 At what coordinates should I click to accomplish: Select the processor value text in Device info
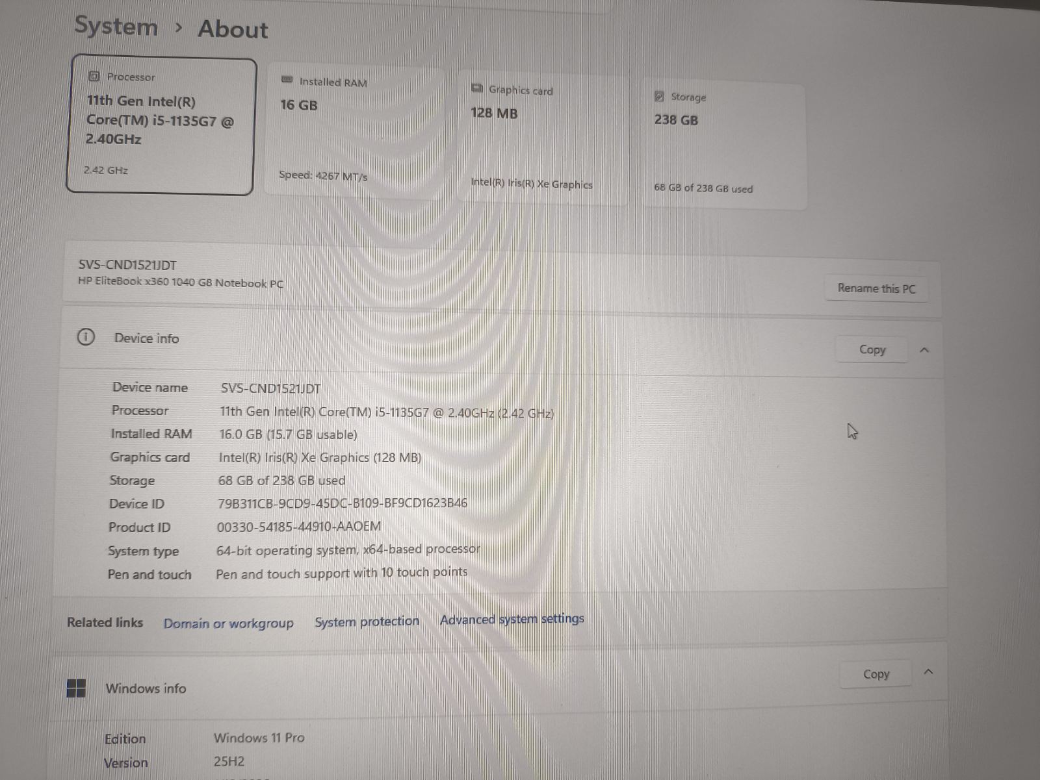click(387, 412)
